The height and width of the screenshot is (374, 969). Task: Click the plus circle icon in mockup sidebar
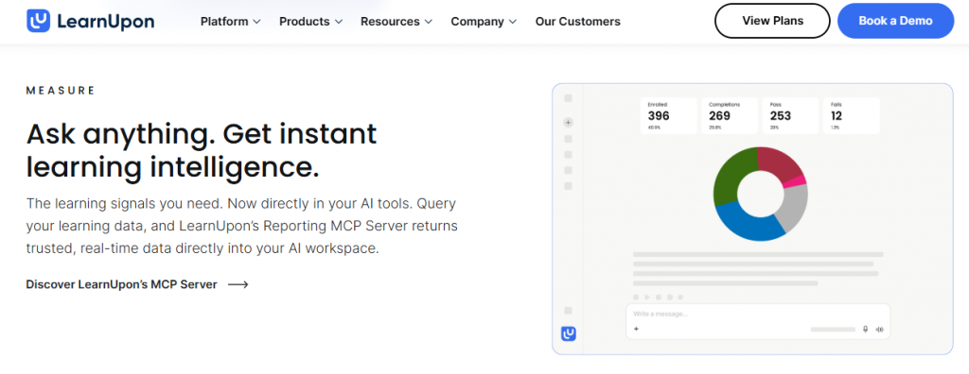pyautogui.click(x=569, y=123)
